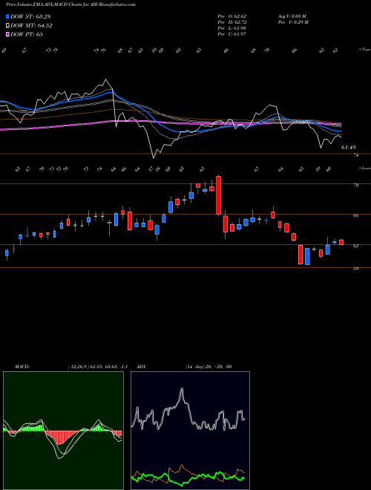Click the ADX panel label

point(142,367)
